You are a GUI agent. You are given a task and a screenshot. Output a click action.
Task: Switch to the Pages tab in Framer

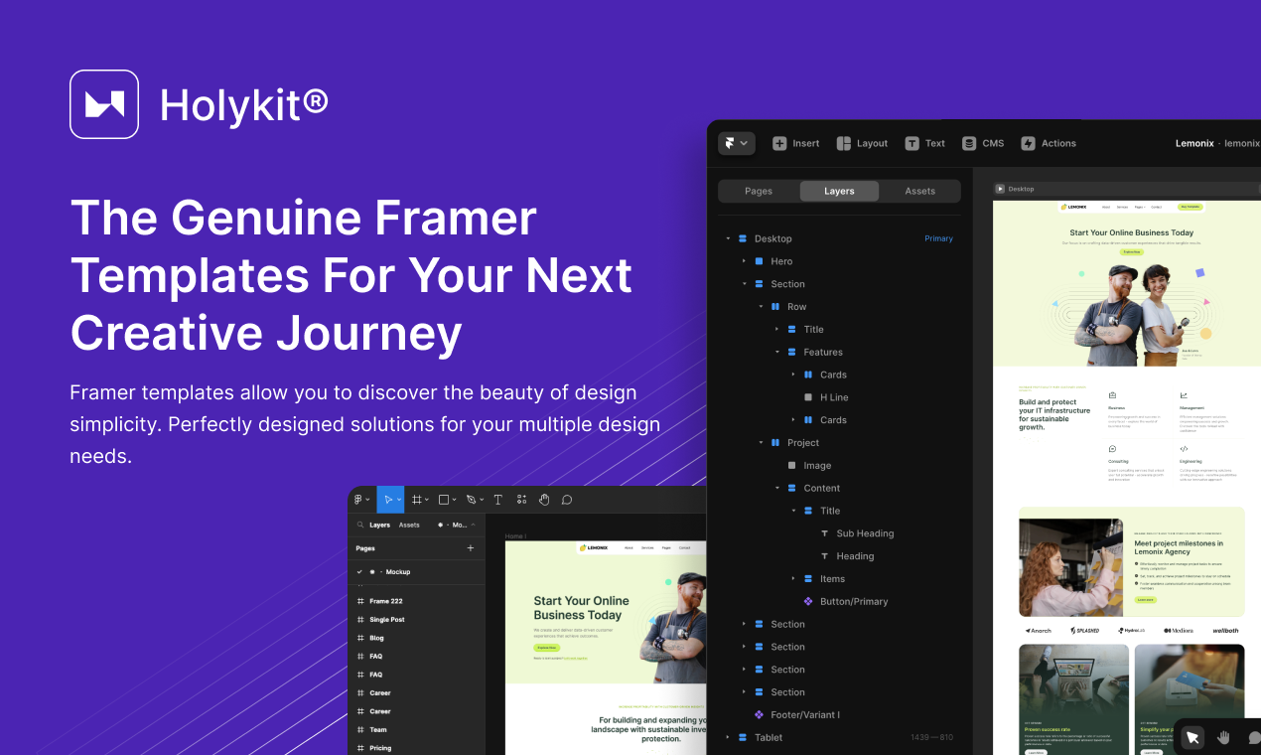759,191
